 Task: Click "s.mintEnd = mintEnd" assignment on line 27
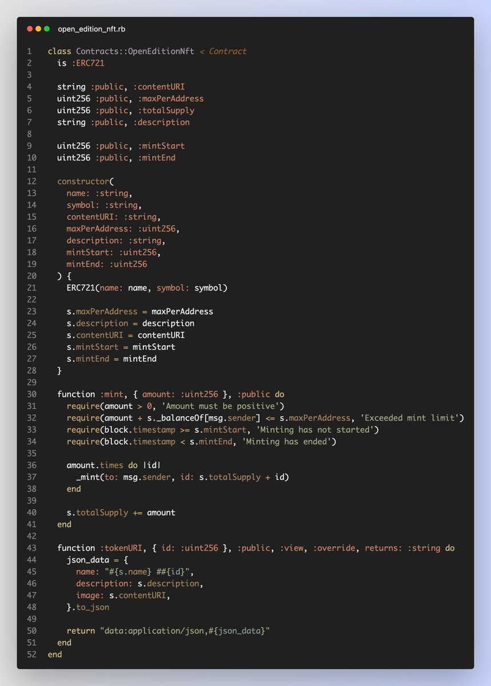point(111,358)
